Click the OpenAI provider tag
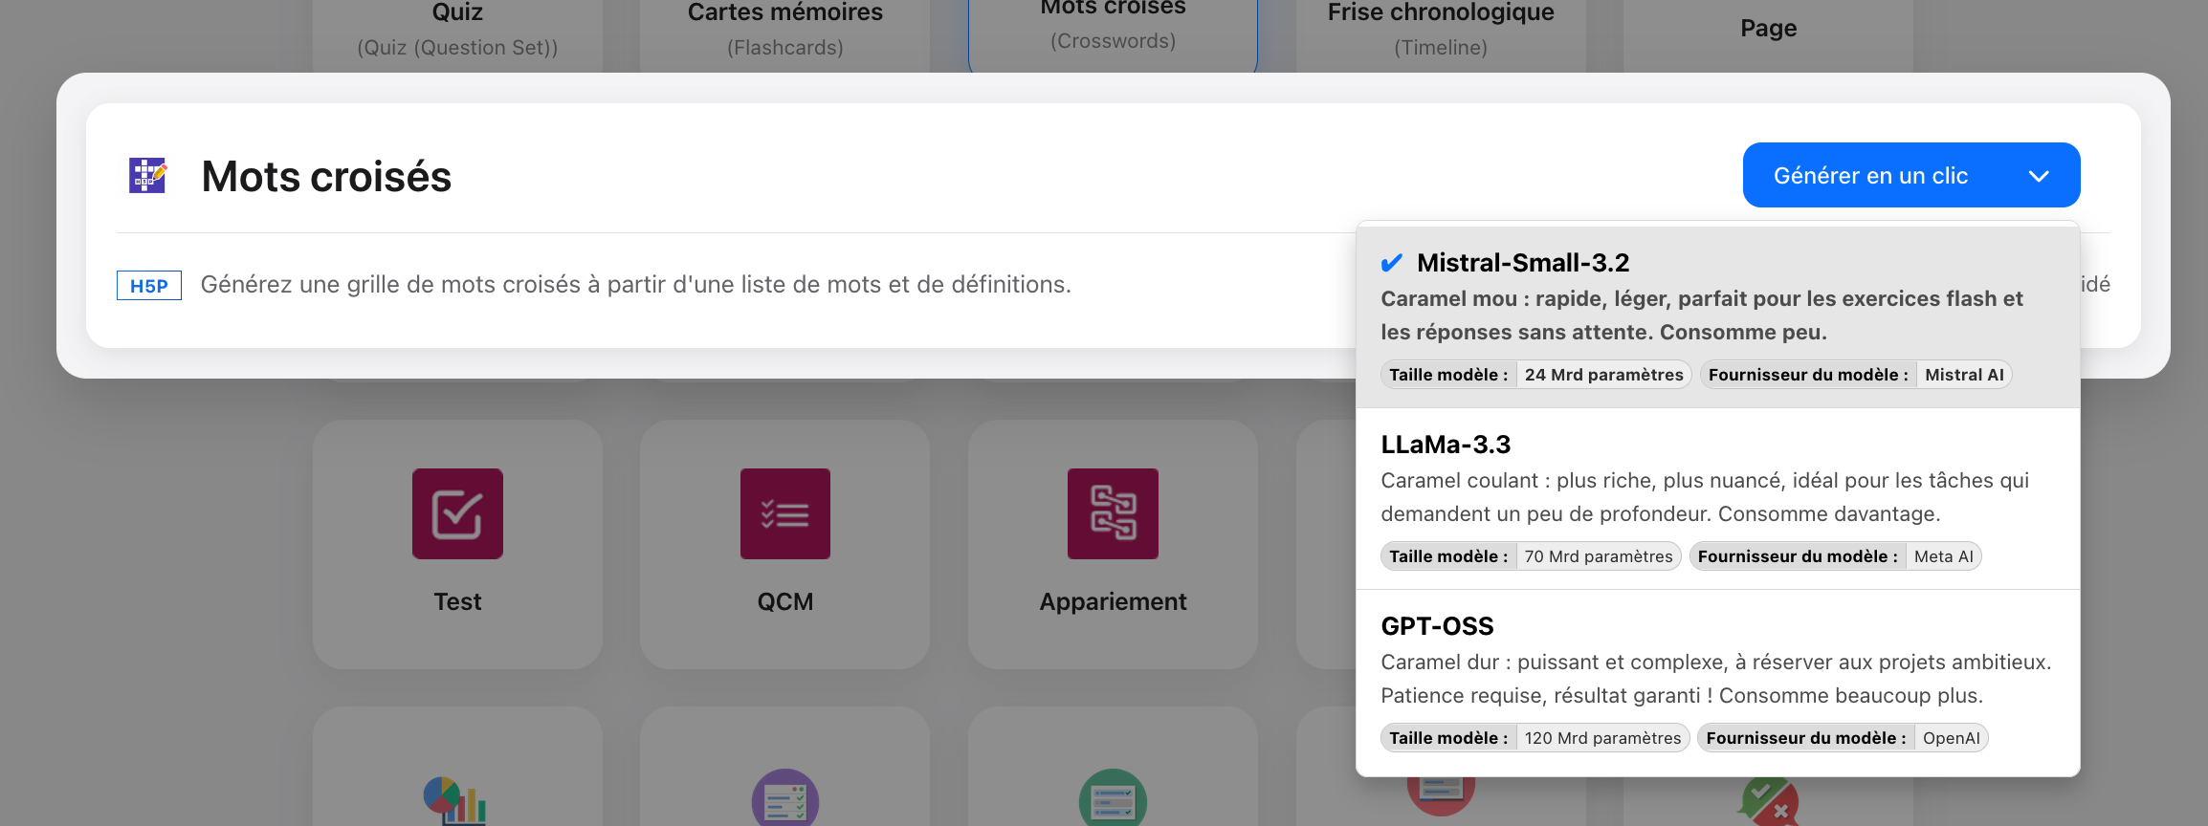 pos(1951,738)
